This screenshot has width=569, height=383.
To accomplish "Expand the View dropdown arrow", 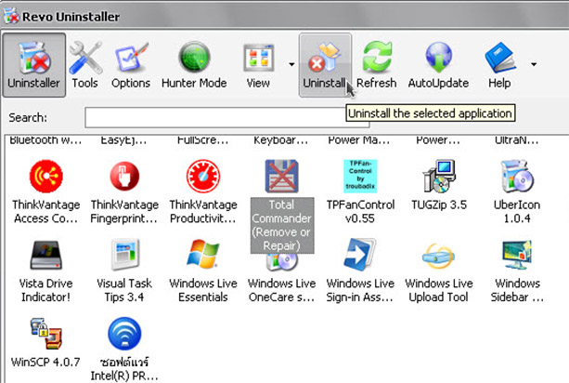I will tap(291, 65).
